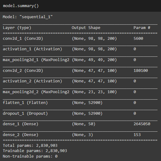Select dense_2 (Dense) layer name
The width and height of the screenshot is (161, 161).
(20, 135)
